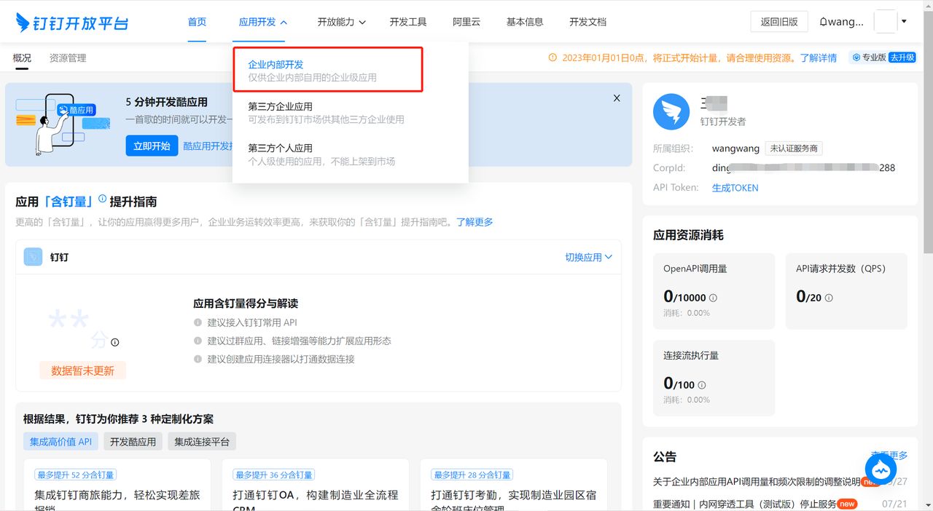
Task: Select 企业内部开发 menu entry
Action: [328, 70]
